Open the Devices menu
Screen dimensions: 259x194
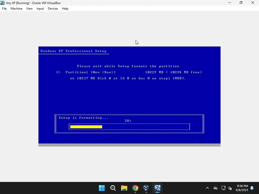pyautogui.click(x=53, y=9)
